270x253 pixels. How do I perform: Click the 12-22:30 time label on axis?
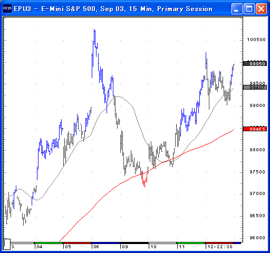(x=220, y=247)
